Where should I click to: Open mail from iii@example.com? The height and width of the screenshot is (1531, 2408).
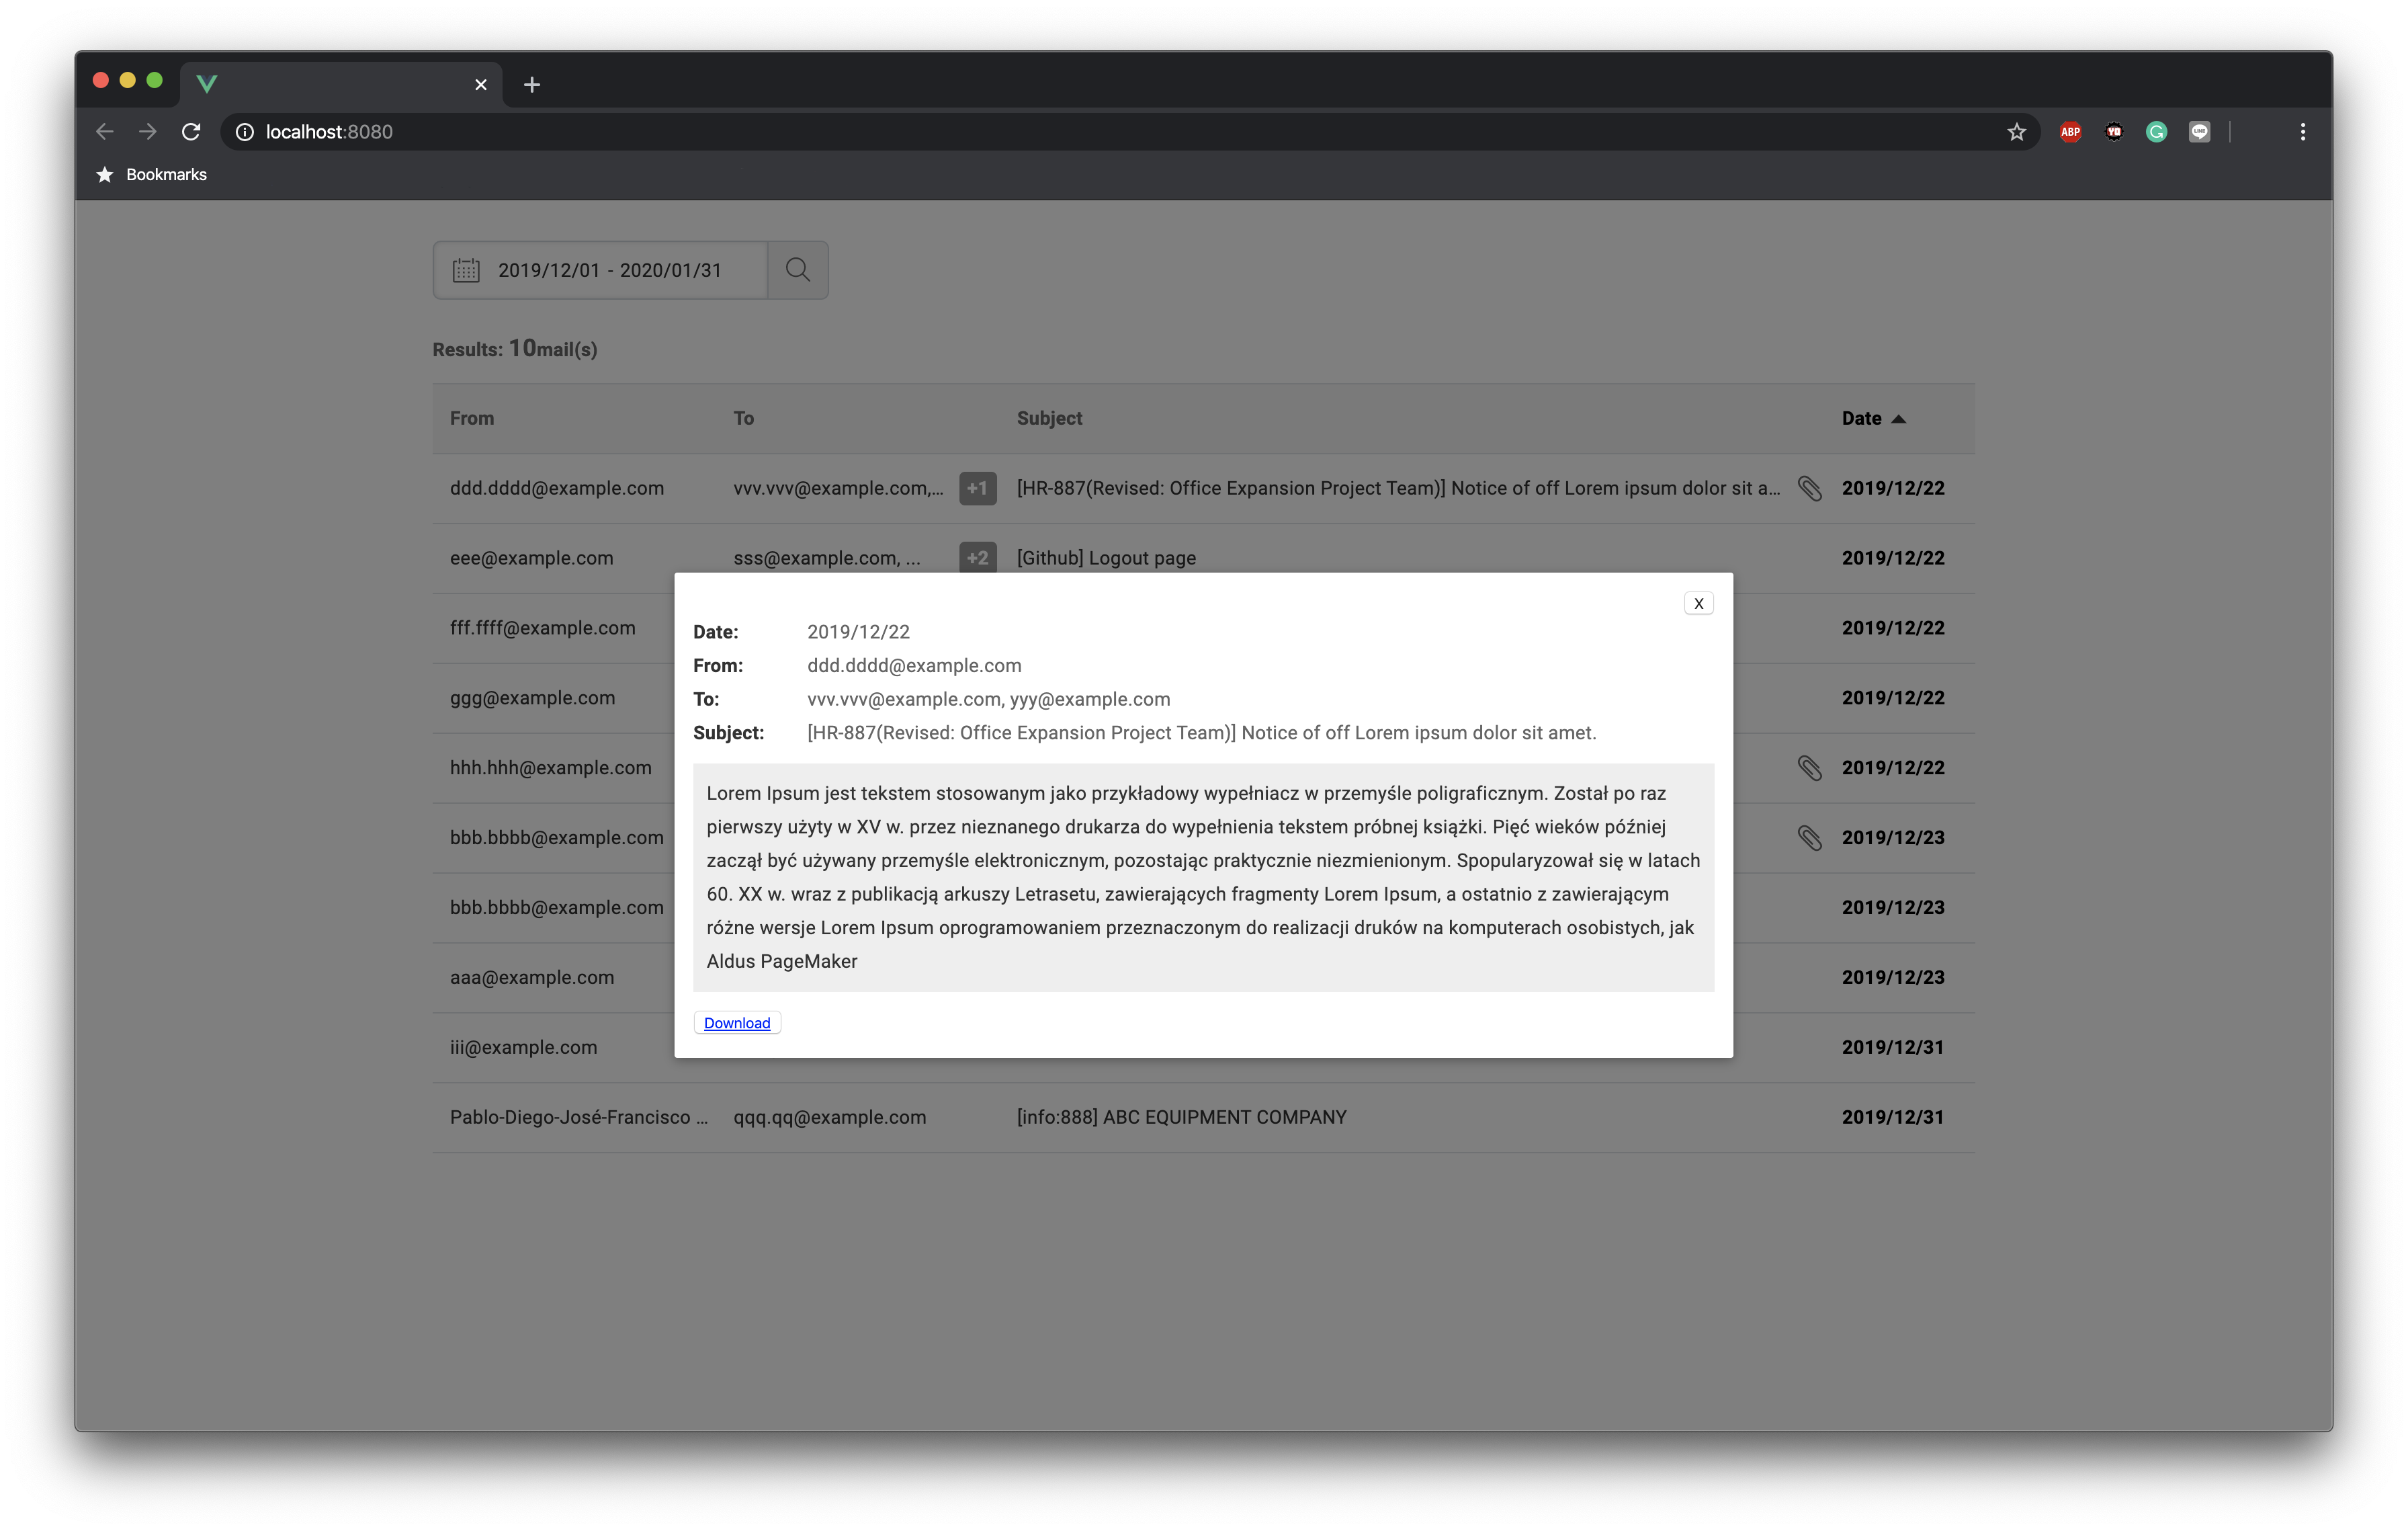pos(523,1047)
